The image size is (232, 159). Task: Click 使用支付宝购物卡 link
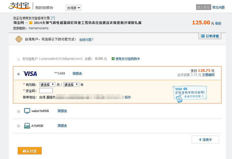128,59
